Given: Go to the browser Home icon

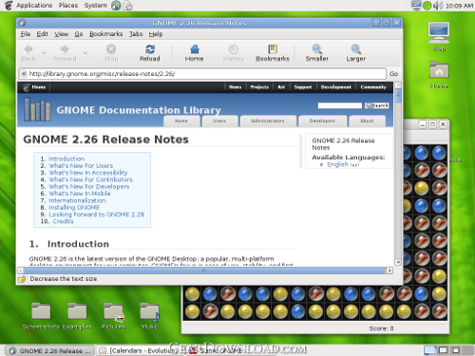Looking at the screenshot, I should [194, 49].
